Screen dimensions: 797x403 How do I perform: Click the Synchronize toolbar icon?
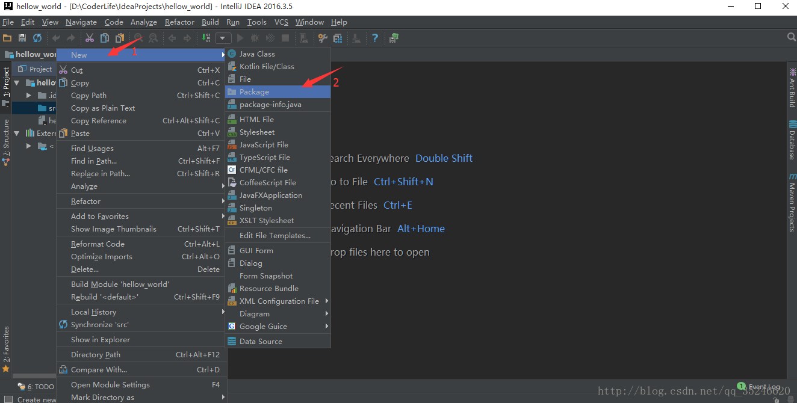pos(37,38)
